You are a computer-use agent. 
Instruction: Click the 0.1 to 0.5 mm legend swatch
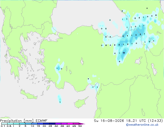click(4, 124)
